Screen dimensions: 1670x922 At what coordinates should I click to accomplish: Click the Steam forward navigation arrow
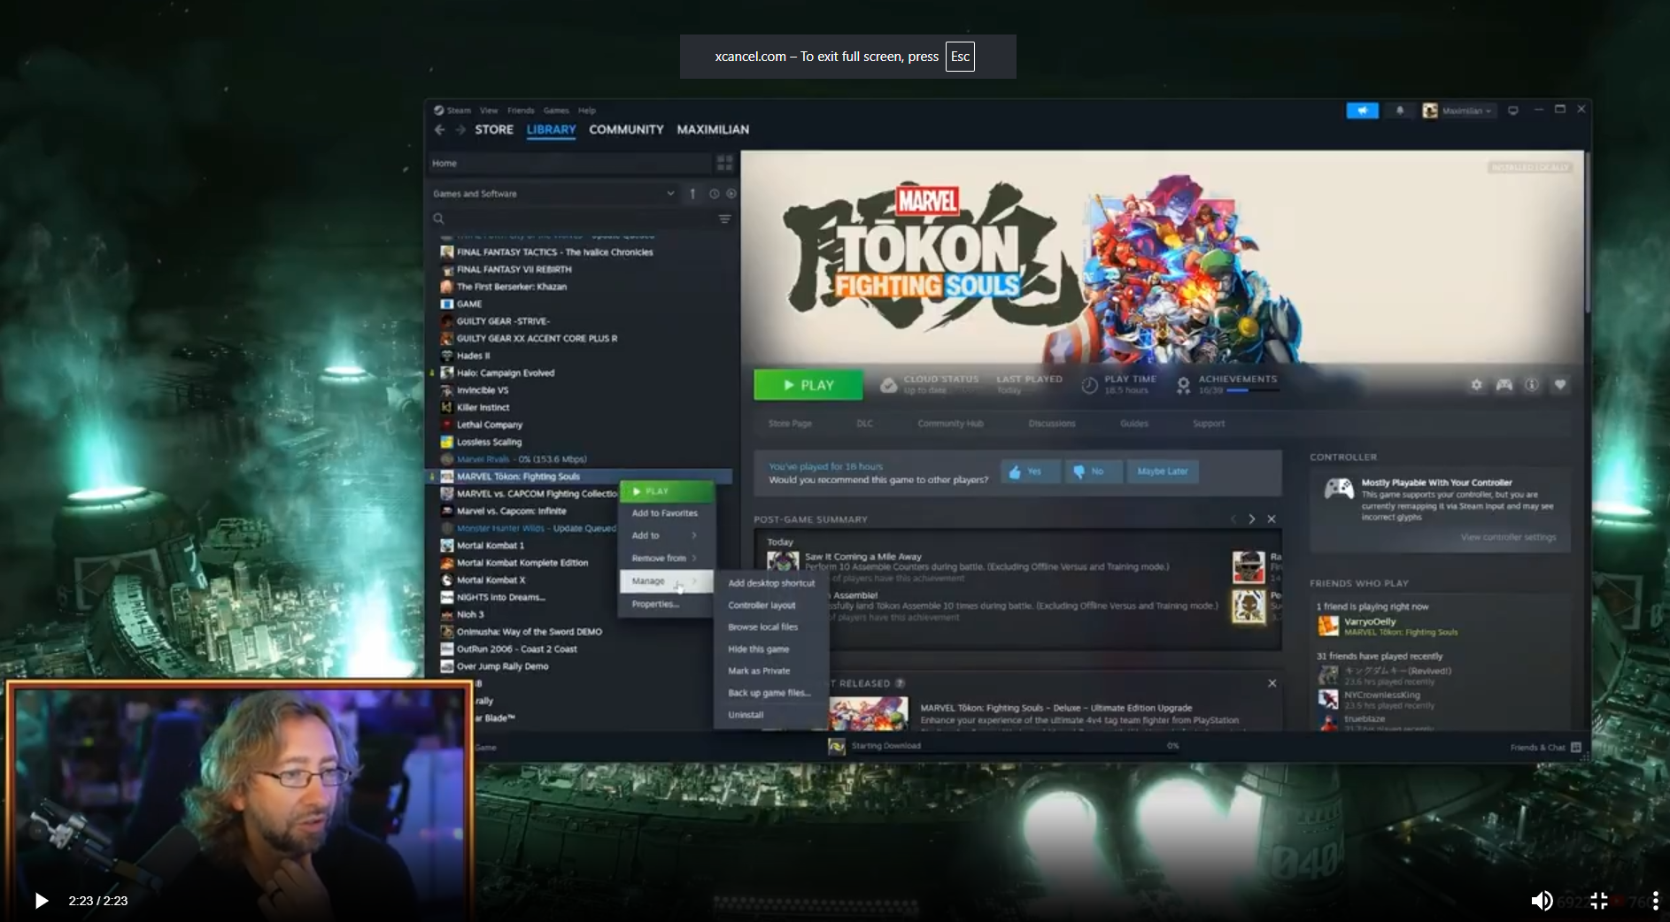point(460,129)
